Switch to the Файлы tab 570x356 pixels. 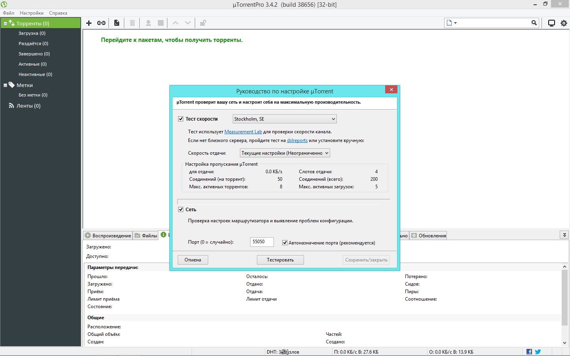[146, 235]
